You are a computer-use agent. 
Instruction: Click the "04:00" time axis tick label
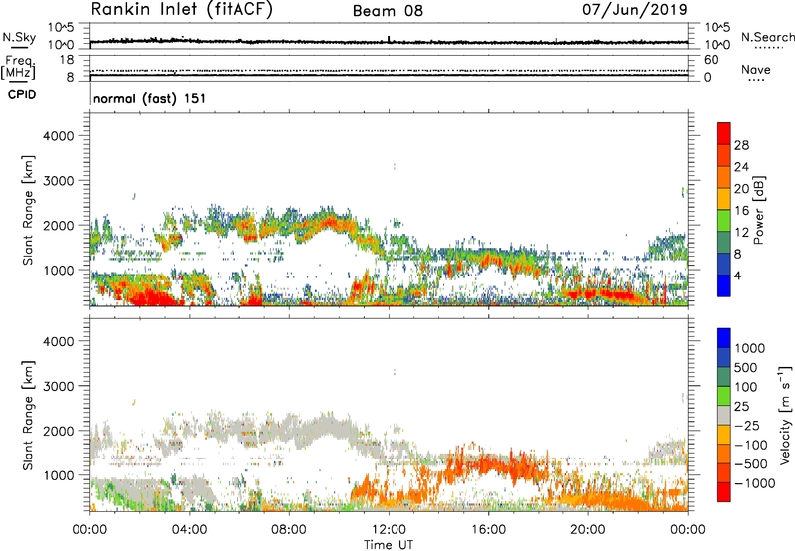click(x=189, y=529)
